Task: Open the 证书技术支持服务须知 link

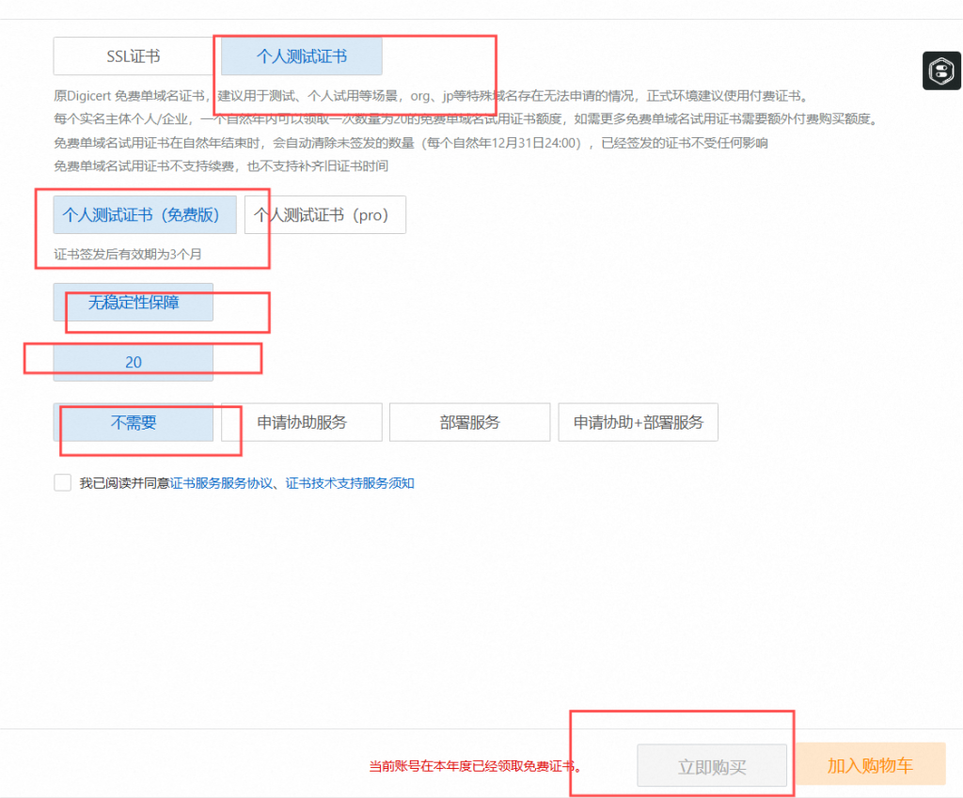Action: (350, 483)
